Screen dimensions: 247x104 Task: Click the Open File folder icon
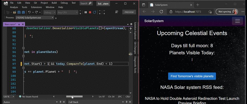(15, 12)
